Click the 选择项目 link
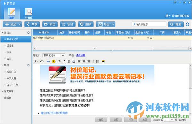This screenshot has height=124, width=192. (81, 55)
